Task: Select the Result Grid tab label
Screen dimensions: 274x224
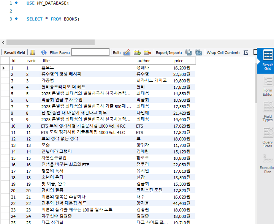Action: pyautogui.click(x=15, y=52)
